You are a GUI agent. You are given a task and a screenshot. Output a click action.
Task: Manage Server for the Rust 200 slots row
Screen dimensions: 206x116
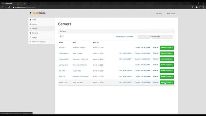tap(167, 82)
